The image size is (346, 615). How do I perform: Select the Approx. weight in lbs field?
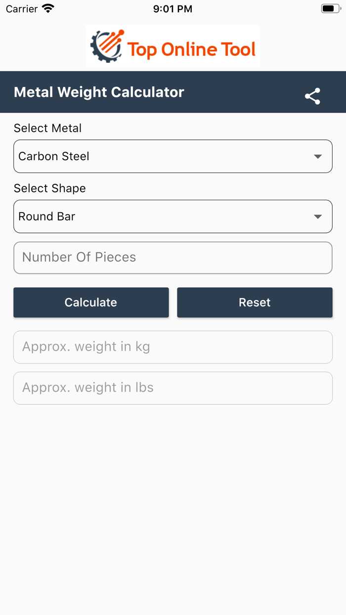173,388
